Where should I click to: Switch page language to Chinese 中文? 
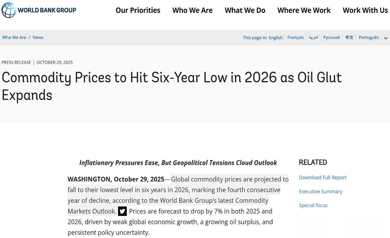point(349,37)
